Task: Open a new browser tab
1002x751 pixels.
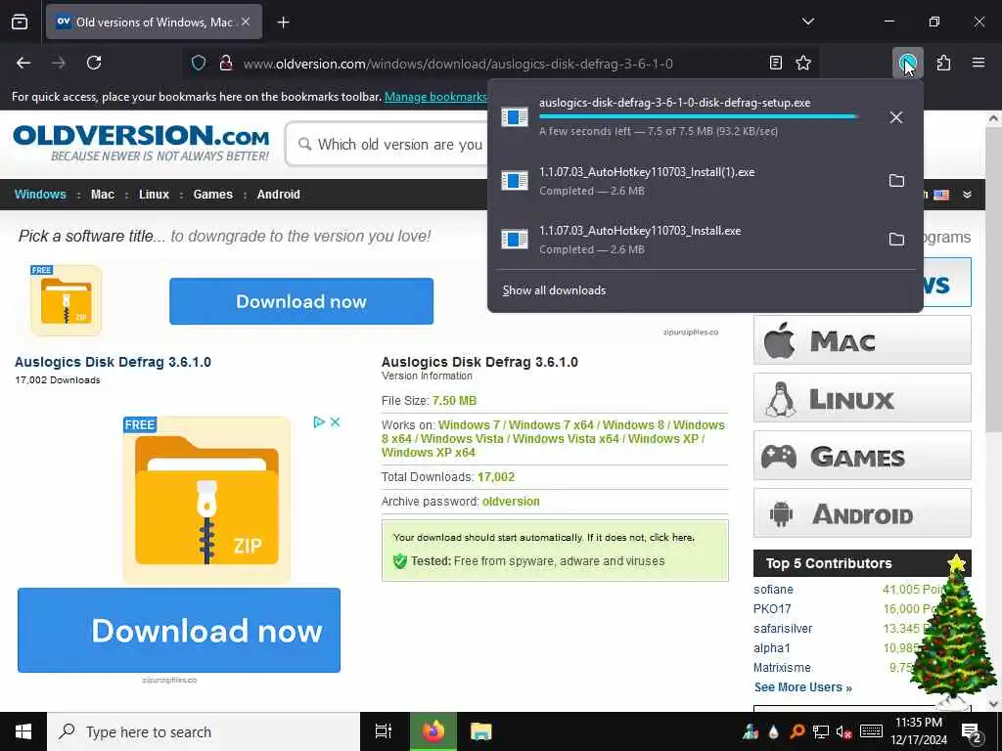Action: 283,22
